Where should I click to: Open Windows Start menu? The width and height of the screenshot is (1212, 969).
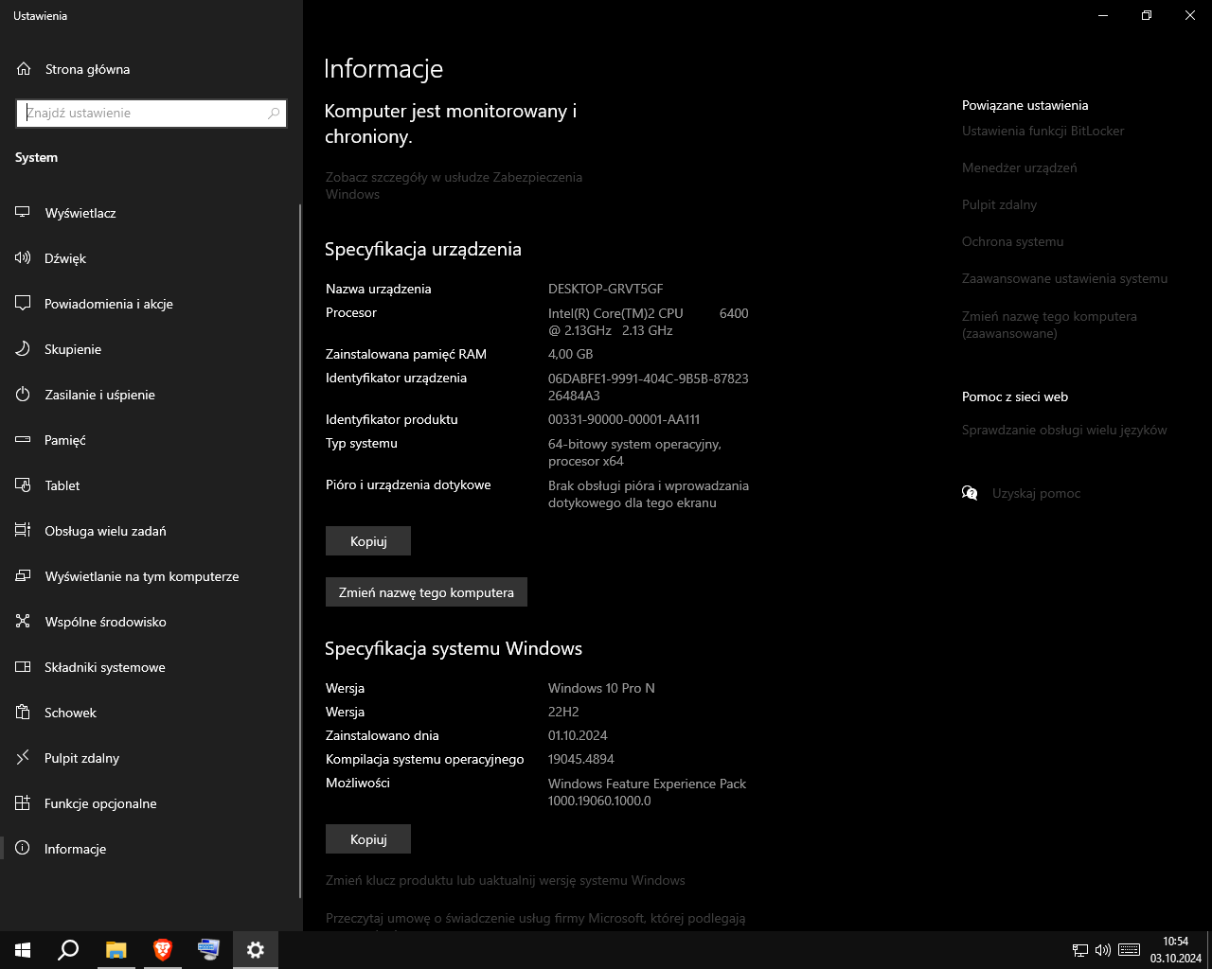[x=23, y=950]
